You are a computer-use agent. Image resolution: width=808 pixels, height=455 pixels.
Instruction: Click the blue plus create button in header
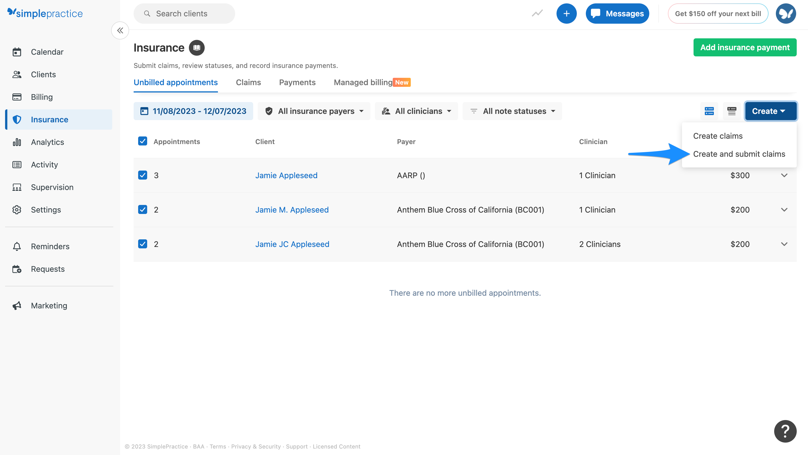[566, 14]
